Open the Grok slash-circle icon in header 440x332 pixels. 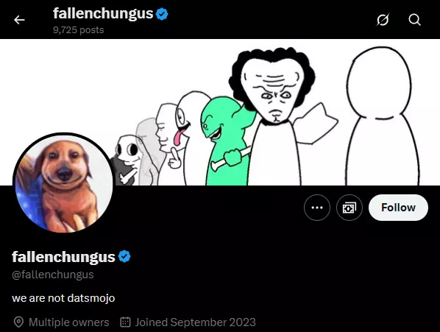tap(383, 20)
